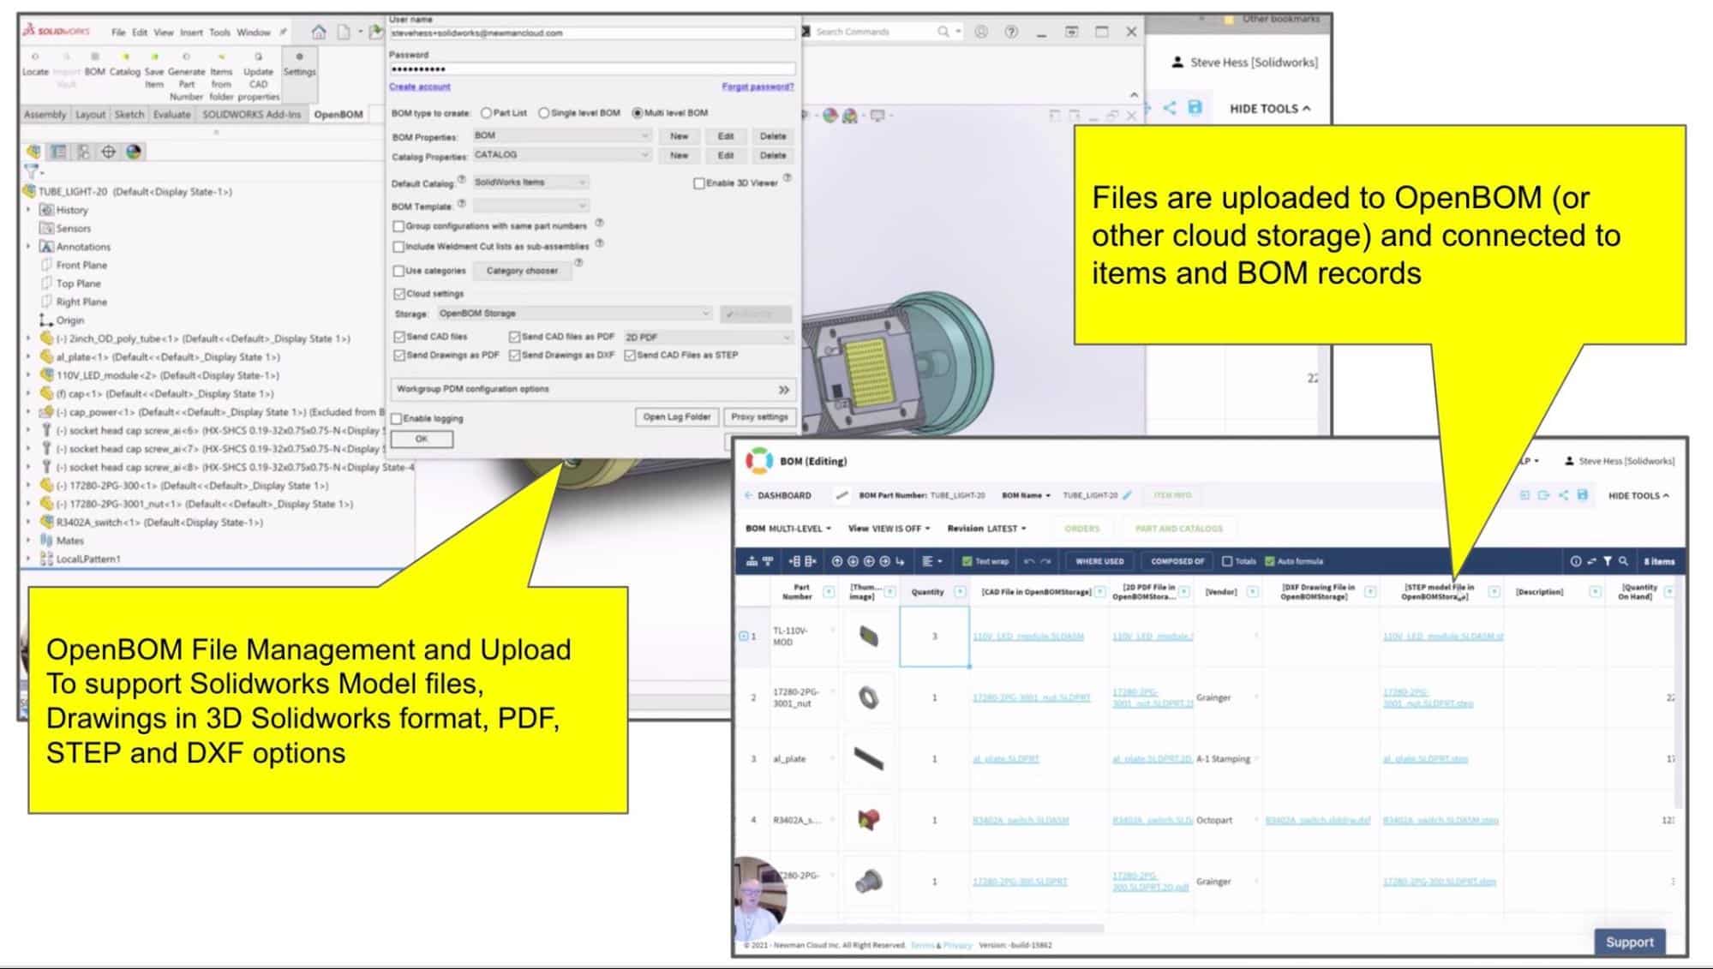
Task: Click the search magnifier in BOM toolbar
Action: coord(1623,561)
